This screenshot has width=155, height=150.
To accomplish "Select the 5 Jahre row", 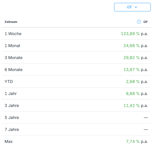I will pyautogui.click(x=76, y=117).
